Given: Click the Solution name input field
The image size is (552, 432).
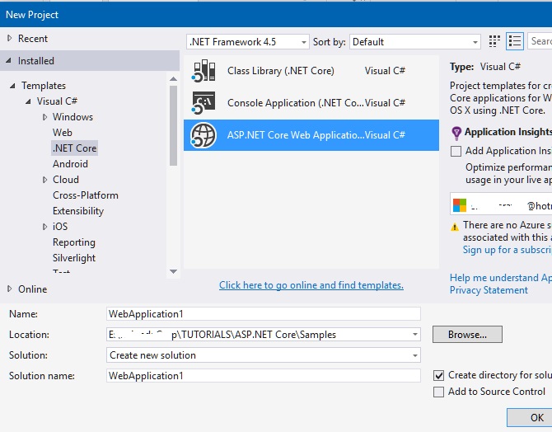Looking at the screenshot, I should click(264, 376).
